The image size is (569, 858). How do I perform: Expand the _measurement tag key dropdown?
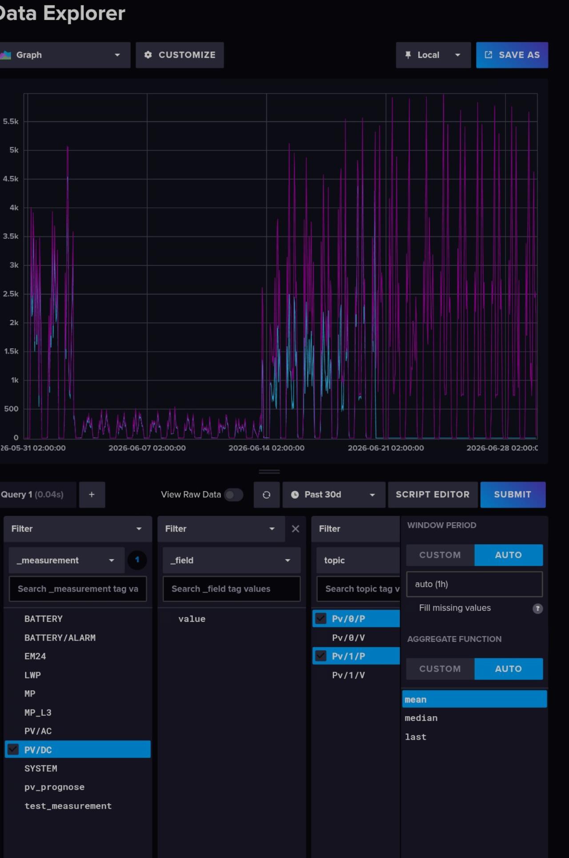click(67, 560)
